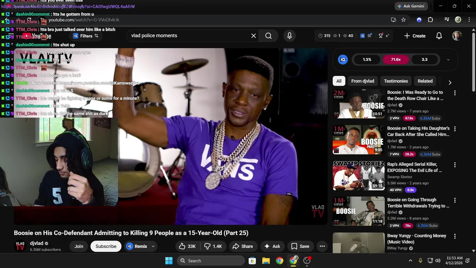The height and width of the screenshot is (268, 476).
Task: Dislike the video with 1.4K count
Action: pyautogui.click(x=213, y=246)
